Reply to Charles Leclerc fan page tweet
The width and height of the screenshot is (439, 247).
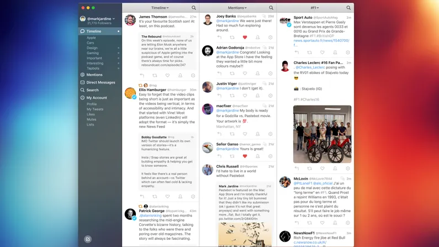297,169
